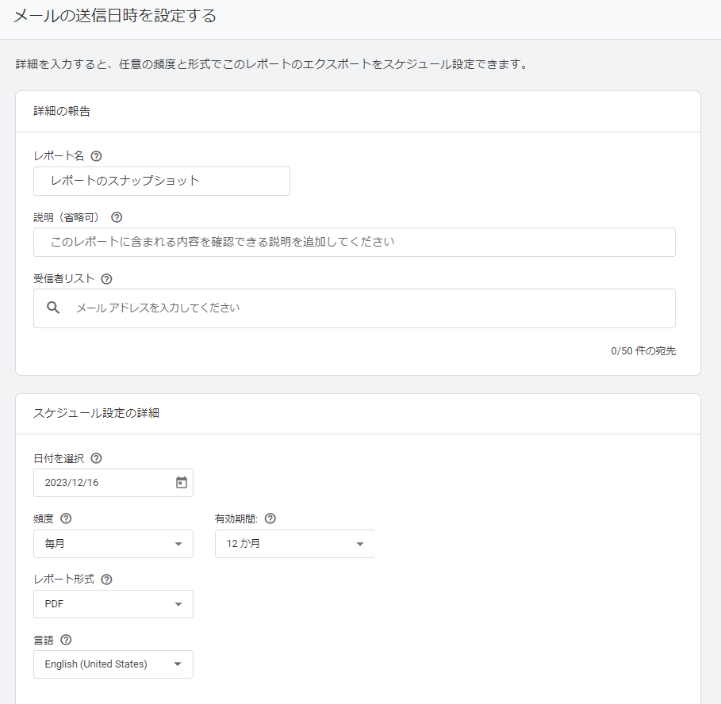Click help icon next to レポート名
721x704 pixels.
[96, 156]
